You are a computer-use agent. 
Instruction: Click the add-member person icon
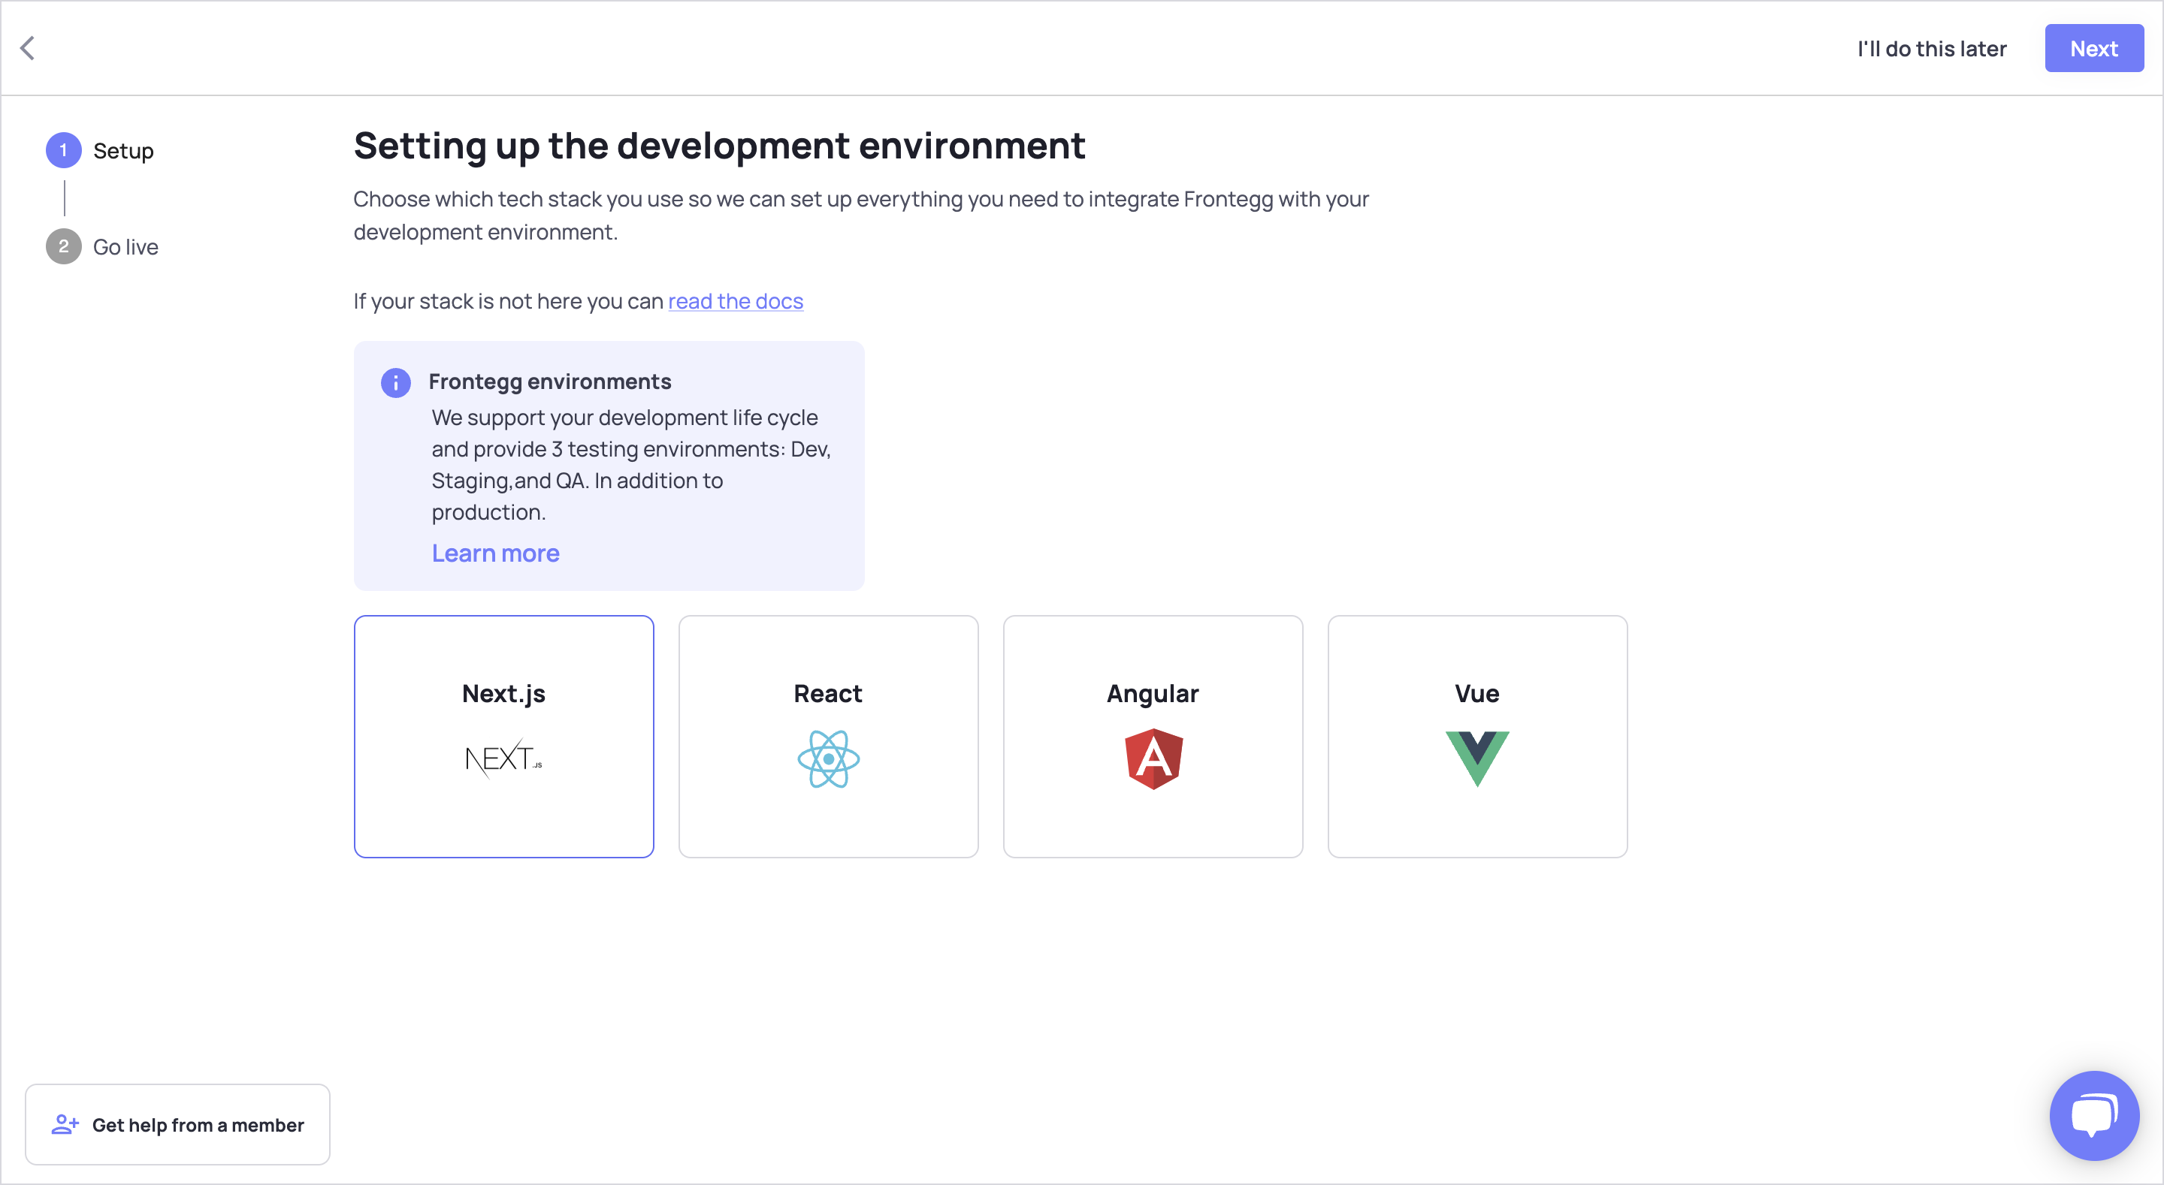click(65, 1124)
